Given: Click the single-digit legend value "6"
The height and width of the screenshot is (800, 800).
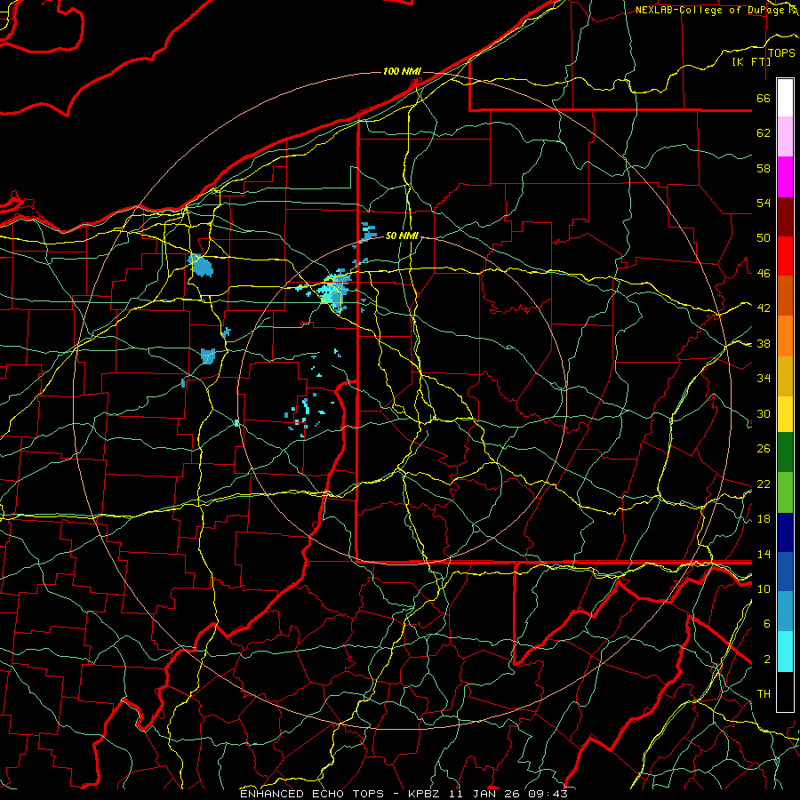Looking at the screenshot, I should [767, 624].
